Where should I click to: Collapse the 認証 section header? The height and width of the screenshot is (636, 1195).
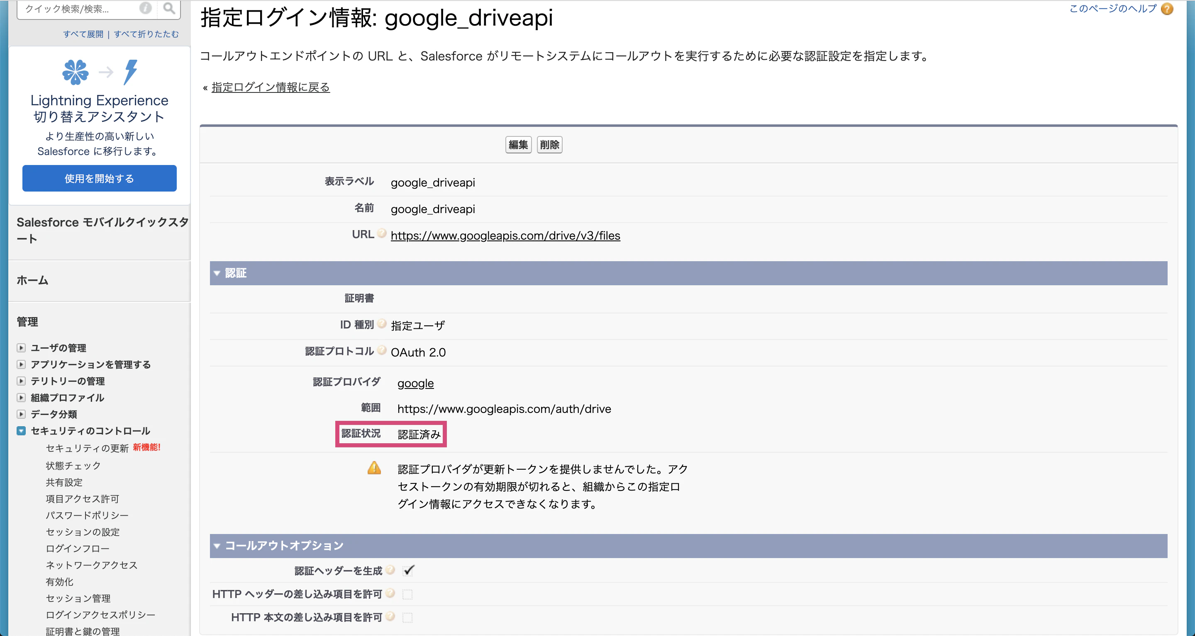(x=217, y=274)
